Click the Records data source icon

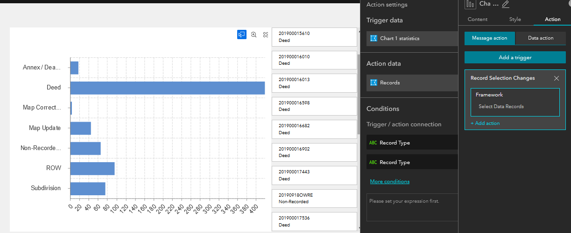coord(374,82)
